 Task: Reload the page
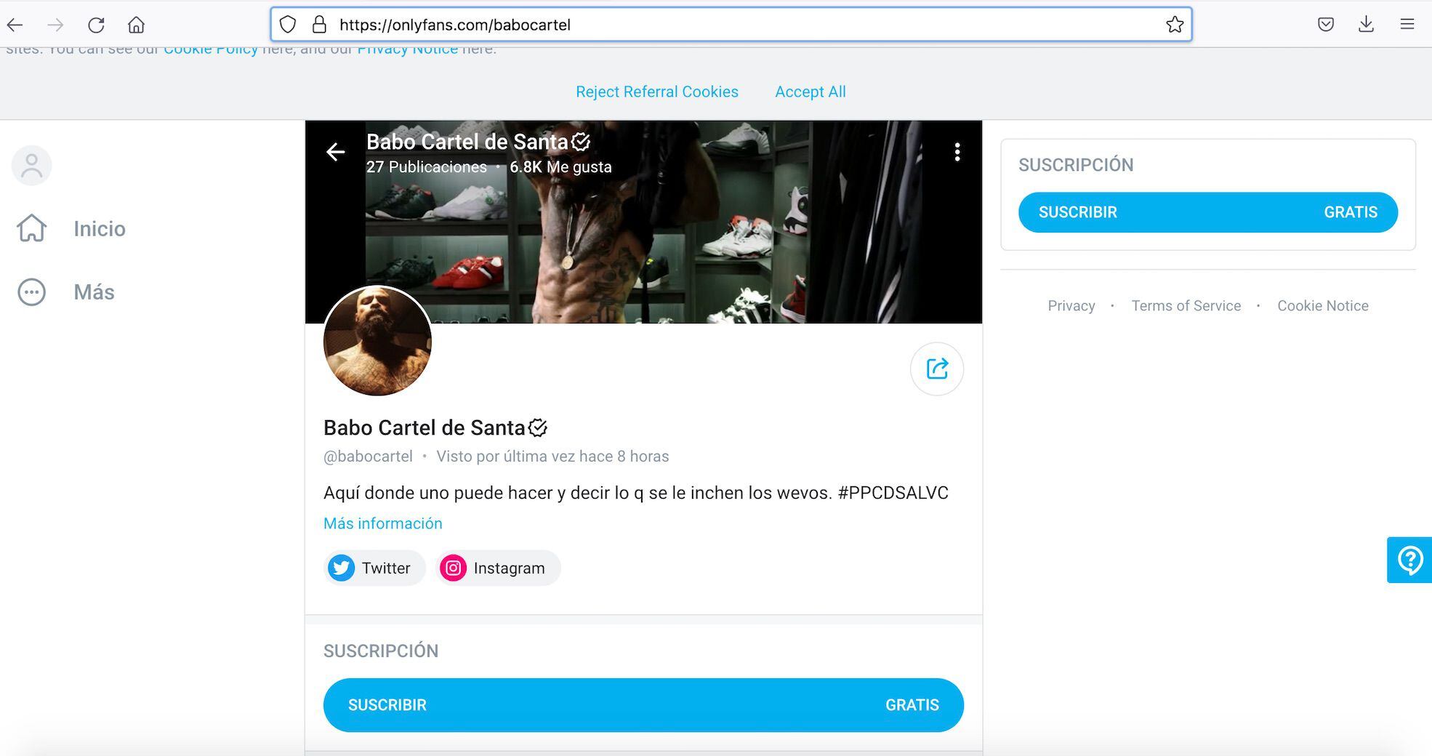(x=96, y=25)
